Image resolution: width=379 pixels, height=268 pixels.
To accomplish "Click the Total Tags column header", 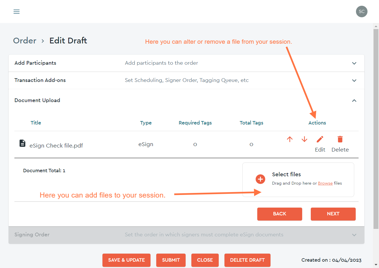I will 252,123.
